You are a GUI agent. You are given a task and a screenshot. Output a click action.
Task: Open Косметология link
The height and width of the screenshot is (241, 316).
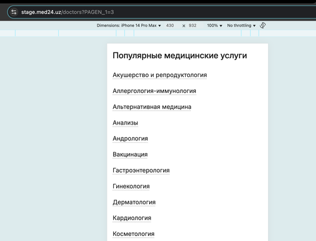(x=133, y=234)
